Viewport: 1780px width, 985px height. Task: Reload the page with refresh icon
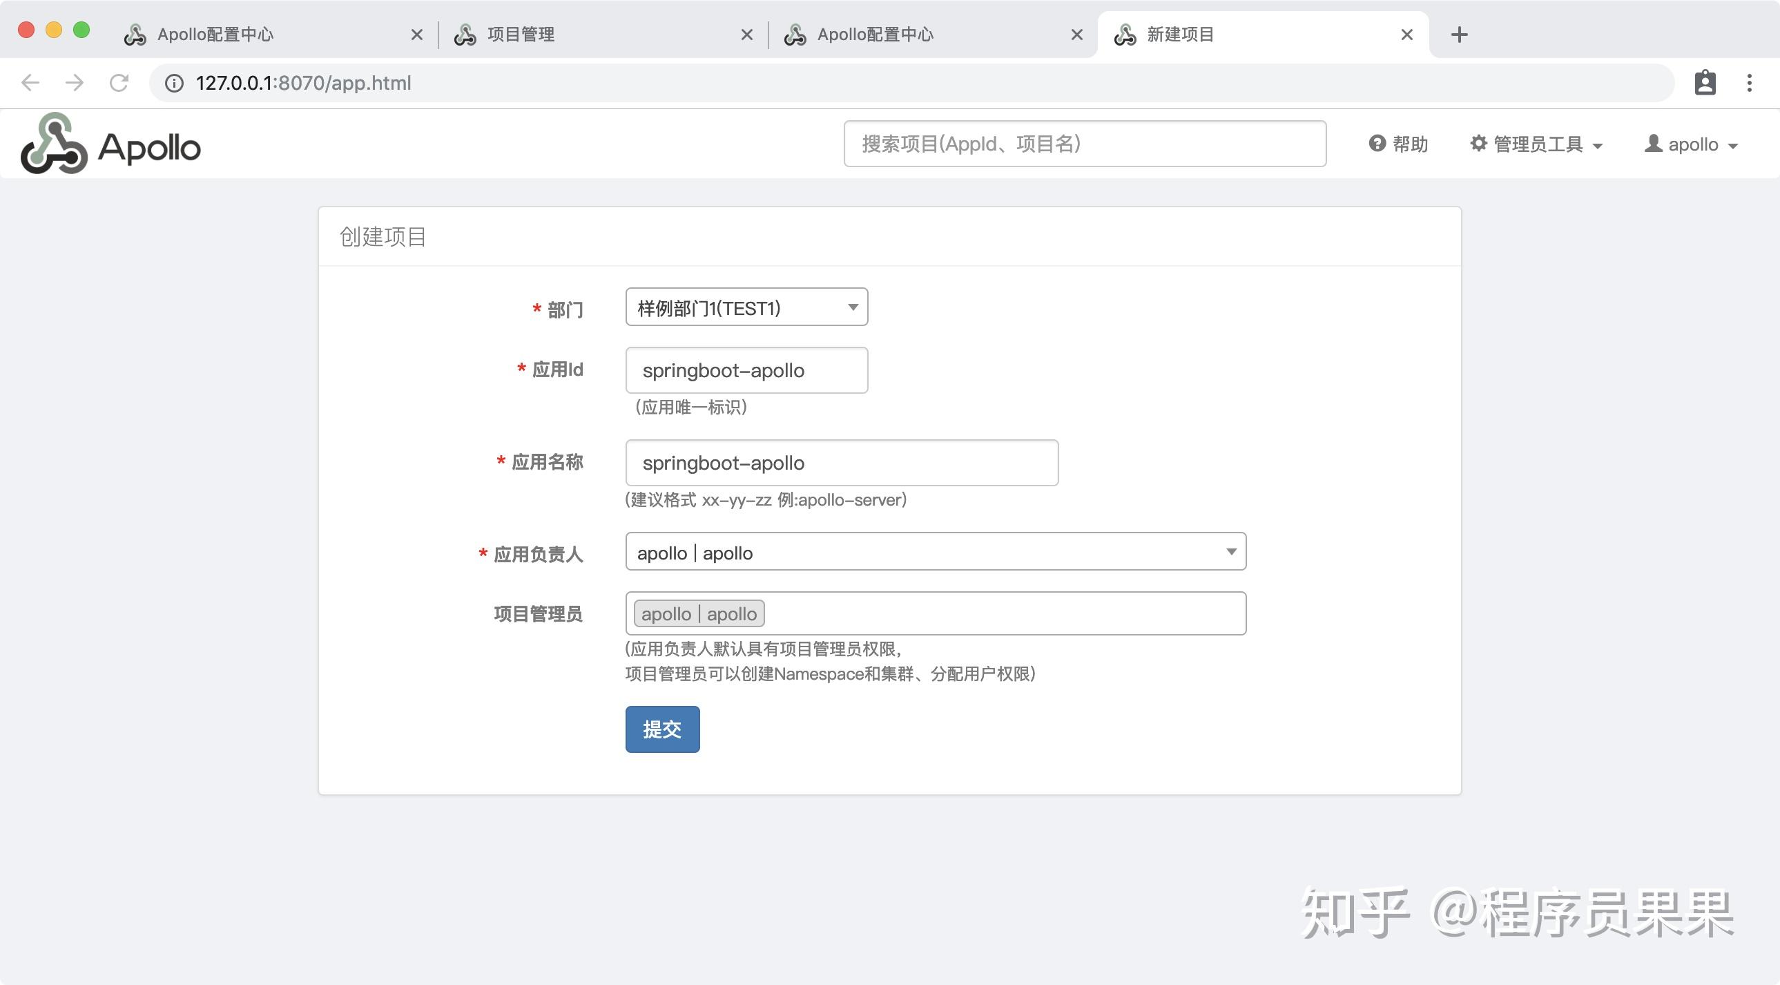[119, 83]
